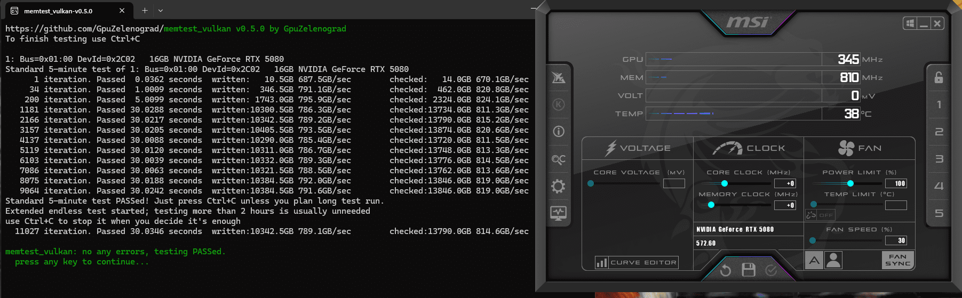Close the memtest_vulkan-v0.5.0 terminal tab
Screen dimensions: 962x298
tap(122, 11)
